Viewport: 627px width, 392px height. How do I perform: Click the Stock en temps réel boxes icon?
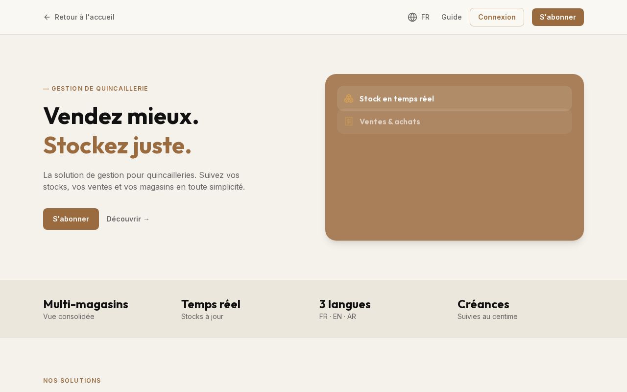coord(349,98)
